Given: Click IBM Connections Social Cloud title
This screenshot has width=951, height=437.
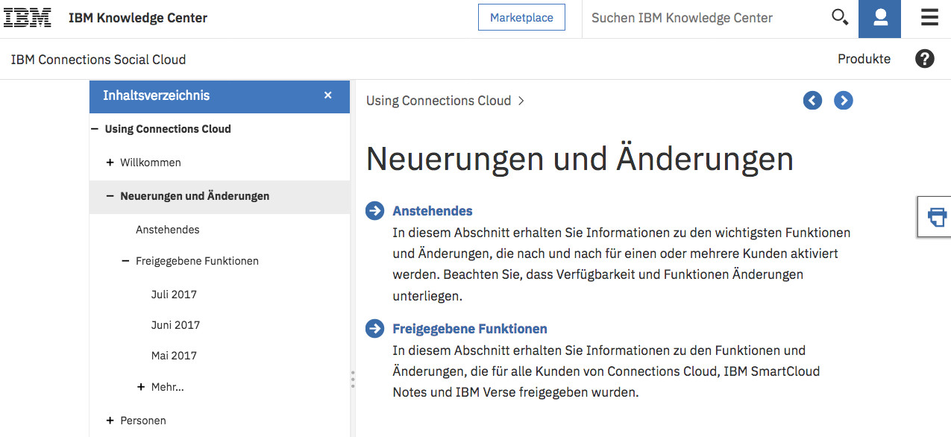Looking at the screenshot, I should coord(98,60).
